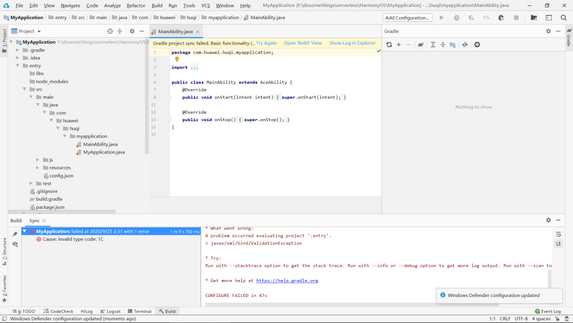
Task: Click Collapse All in Gradle toolbar
Action: (x=442, y=45)
